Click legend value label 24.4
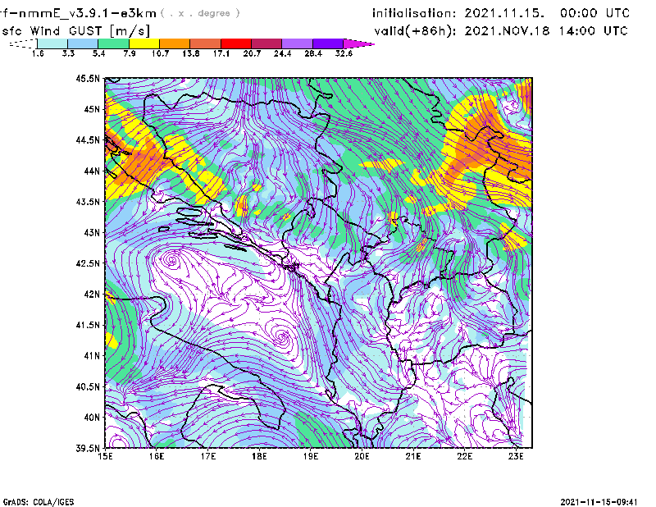 pos(282,53)
